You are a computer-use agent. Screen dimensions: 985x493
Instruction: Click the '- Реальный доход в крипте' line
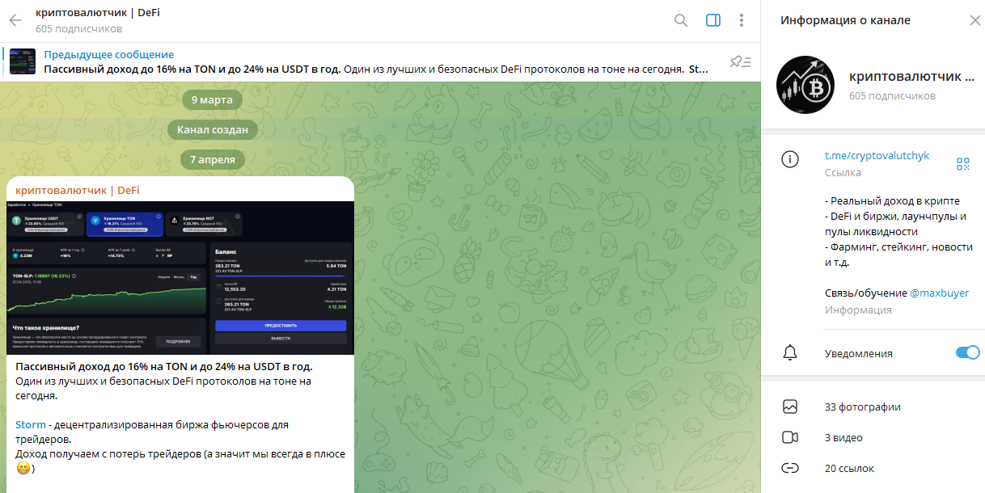pyautogui.click(x=892, y=200)
